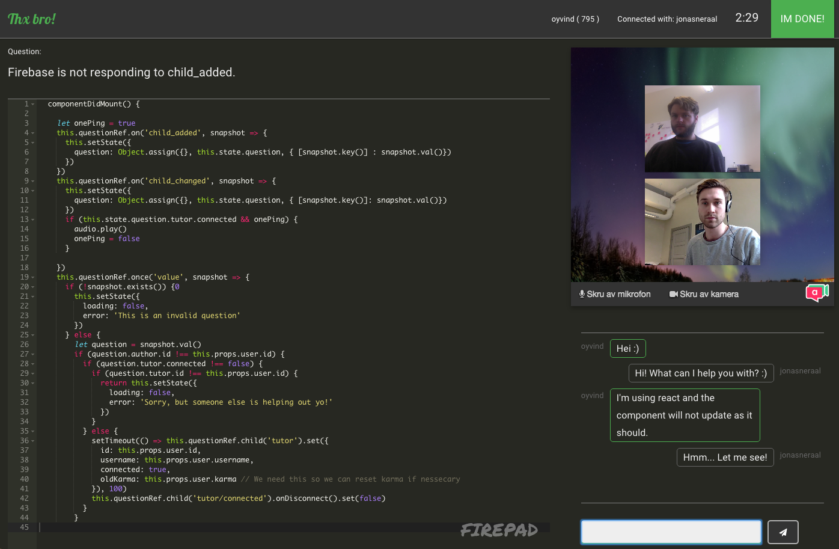Place cursor on componentDidMount() line
839x549 pixels.
coord(94,104)
